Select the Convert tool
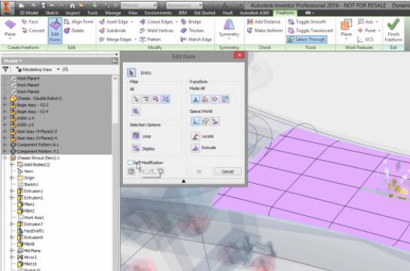The height and width of the screenshot is (271, 410). tap(33, 31)
